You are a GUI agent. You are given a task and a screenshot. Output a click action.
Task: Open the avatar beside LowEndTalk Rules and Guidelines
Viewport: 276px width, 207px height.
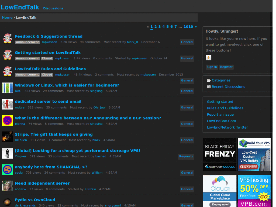point(7,71)
